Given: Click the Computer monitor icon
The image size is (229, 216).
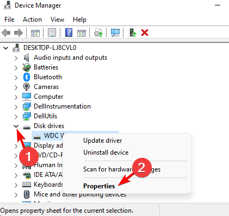Looking at the screenshot, I should [27, 97].
